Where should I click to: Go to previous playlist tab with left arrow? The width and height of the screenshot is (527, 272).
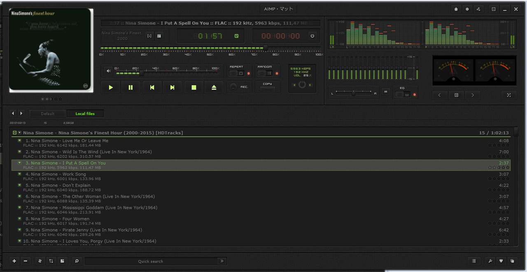[13, 113]
